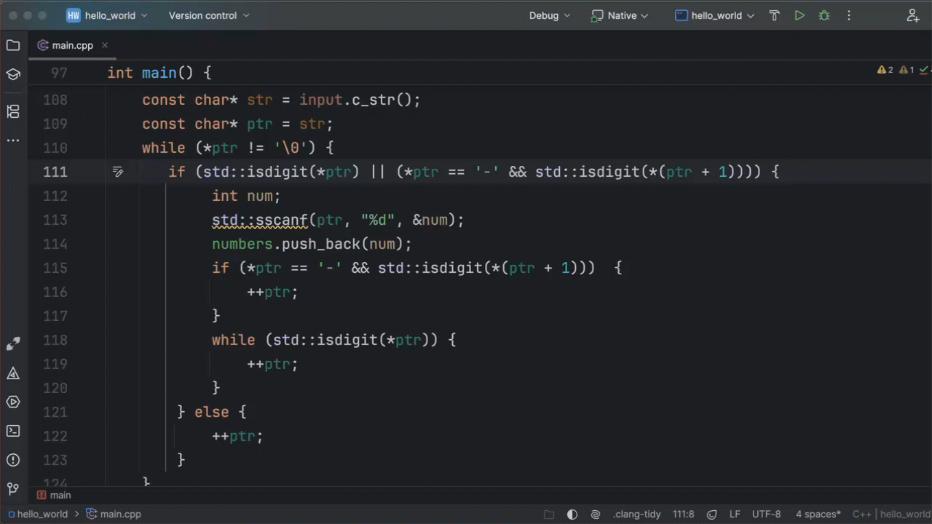This screenshot has width=932, height=524.
Task: Open the Native toolchain profile dropdown
Action: coord(620,15)
